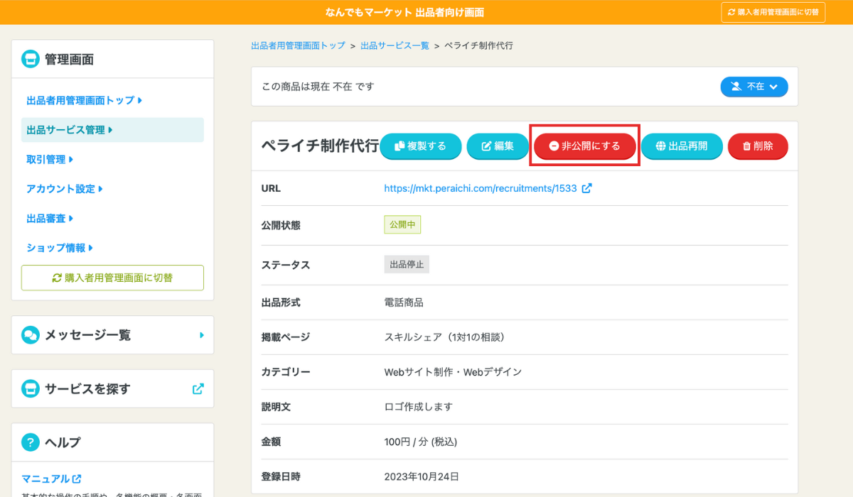
Task: Click top-bar 購入者用管理画面に切替 button
Action: point(773,13)
